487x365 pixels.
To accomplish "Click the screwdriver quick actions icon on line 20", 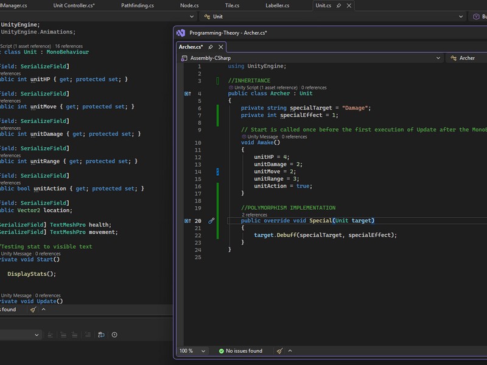I will (x=211, y=221).
